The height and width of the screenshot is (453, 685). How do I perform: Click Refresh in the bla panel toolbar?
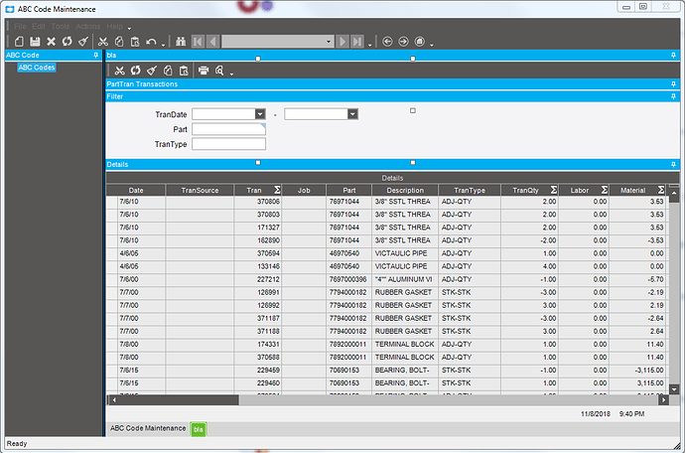[x=135, y=71]
